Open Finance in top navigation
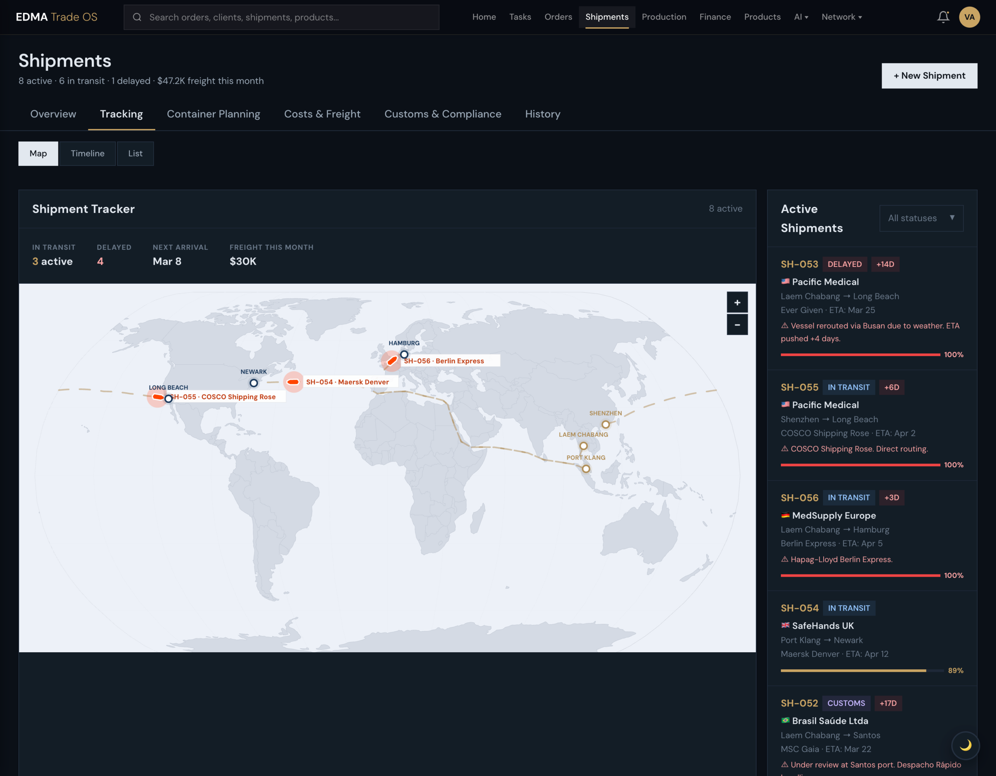 click(715, 17)
